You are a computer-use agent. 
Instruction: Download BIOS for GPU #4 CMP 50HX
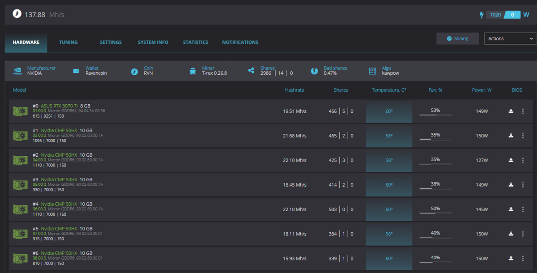click(511, 209)
